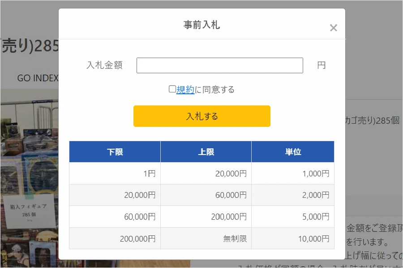Check the 規約に同意する agreement checkbox
Image resolution: width=403 pixels, height=268 pixels.
tap(171, 89)
